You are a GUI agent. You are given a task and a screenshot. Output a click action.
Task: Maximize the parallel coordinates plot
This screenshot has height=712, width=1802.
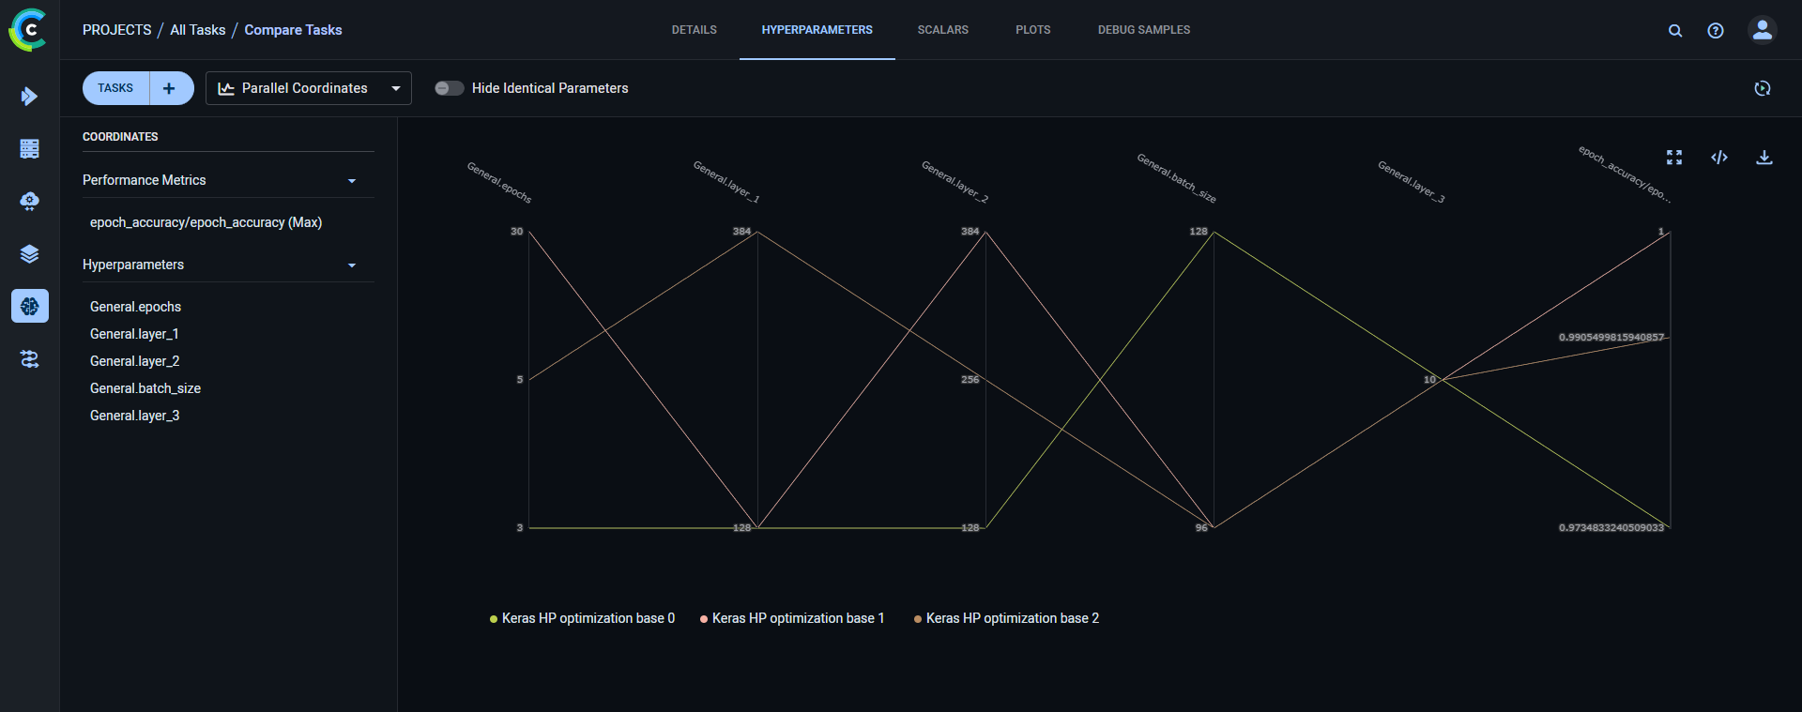1673,158
